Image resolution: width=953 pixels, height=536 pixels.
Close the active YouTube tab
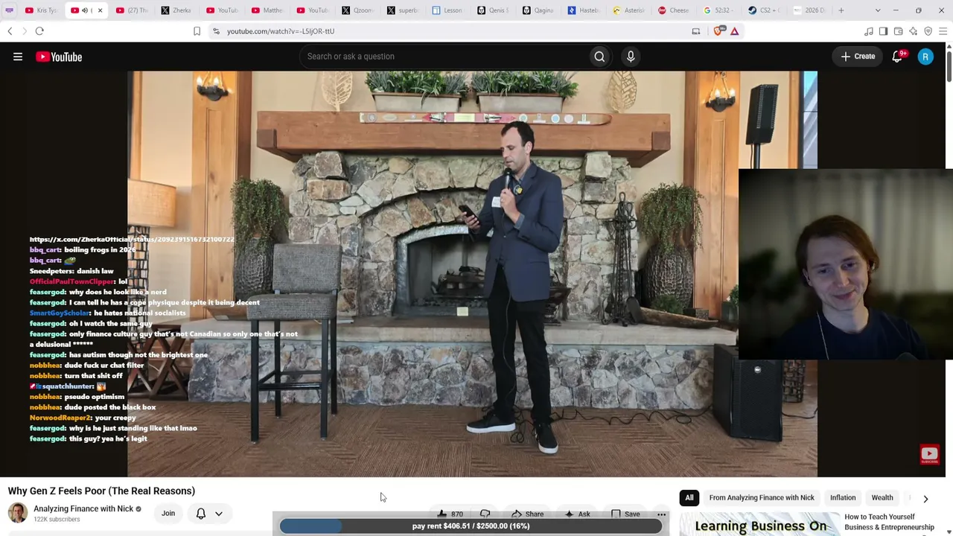[x=100, y=10]
